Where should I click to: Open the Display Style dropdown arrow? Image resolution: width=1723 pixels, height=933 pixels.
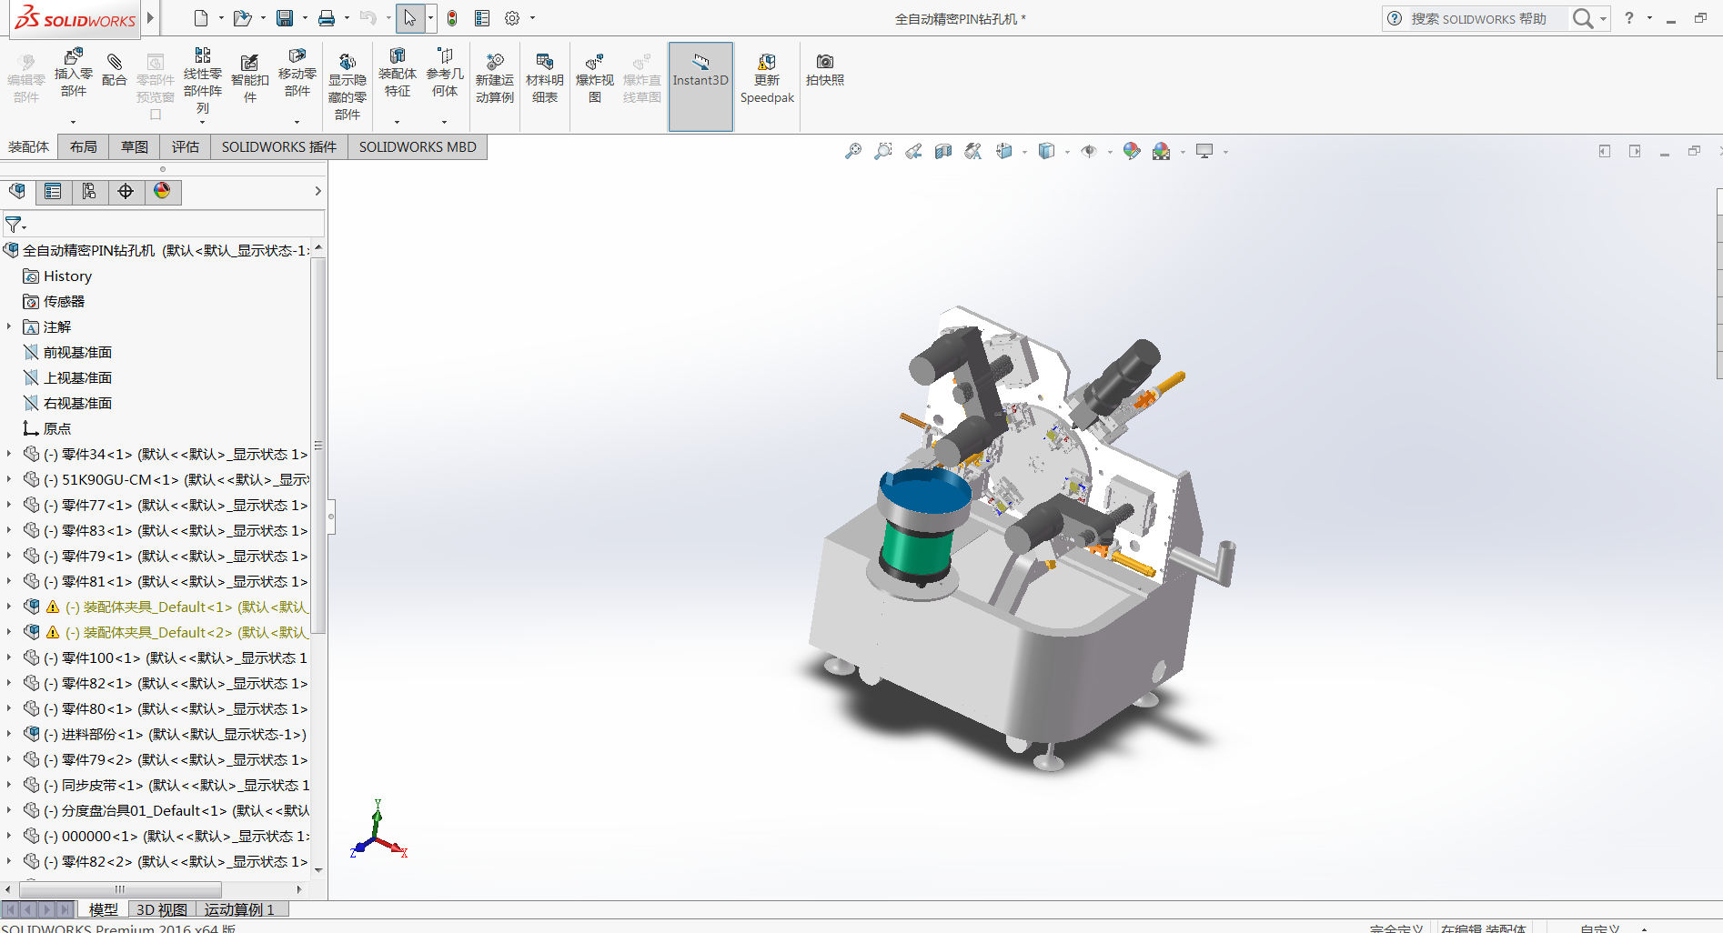(1067, 152)
